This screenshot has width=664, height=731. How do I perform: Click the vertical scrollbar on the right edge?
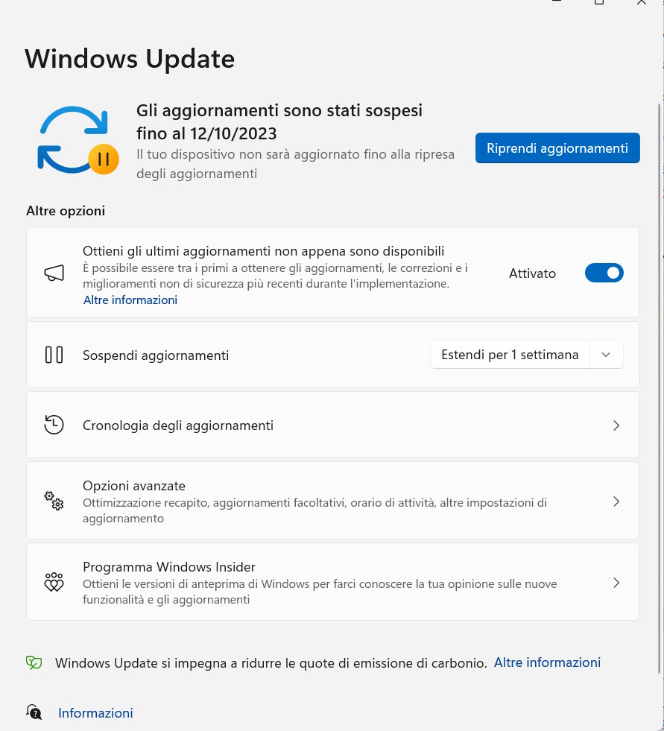pos(659,387)
